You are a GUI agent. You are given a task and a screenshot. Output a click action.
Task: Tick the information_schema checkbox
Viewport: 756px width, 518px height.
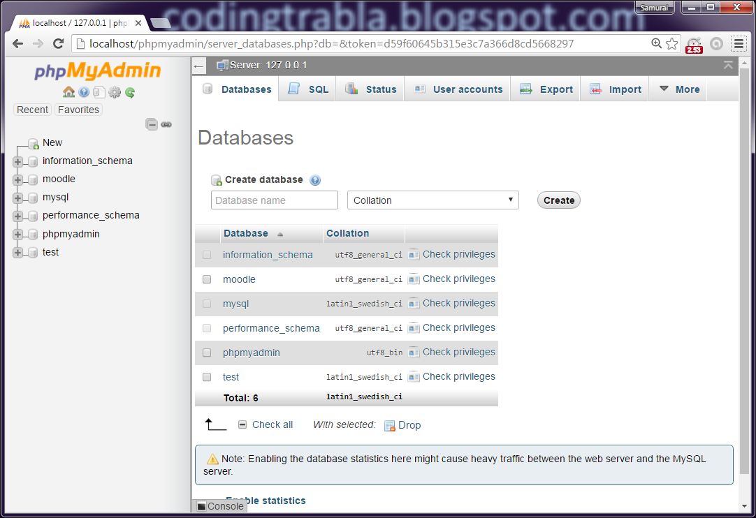click(x=207, y=255)
